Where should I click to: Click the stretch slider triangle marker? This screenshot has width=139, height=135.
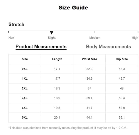[x=51, y=33]
